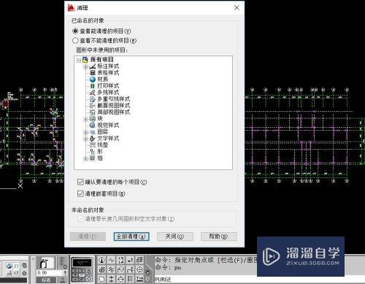Click the Tim text style toolbar icon

[x=139, y=279]
